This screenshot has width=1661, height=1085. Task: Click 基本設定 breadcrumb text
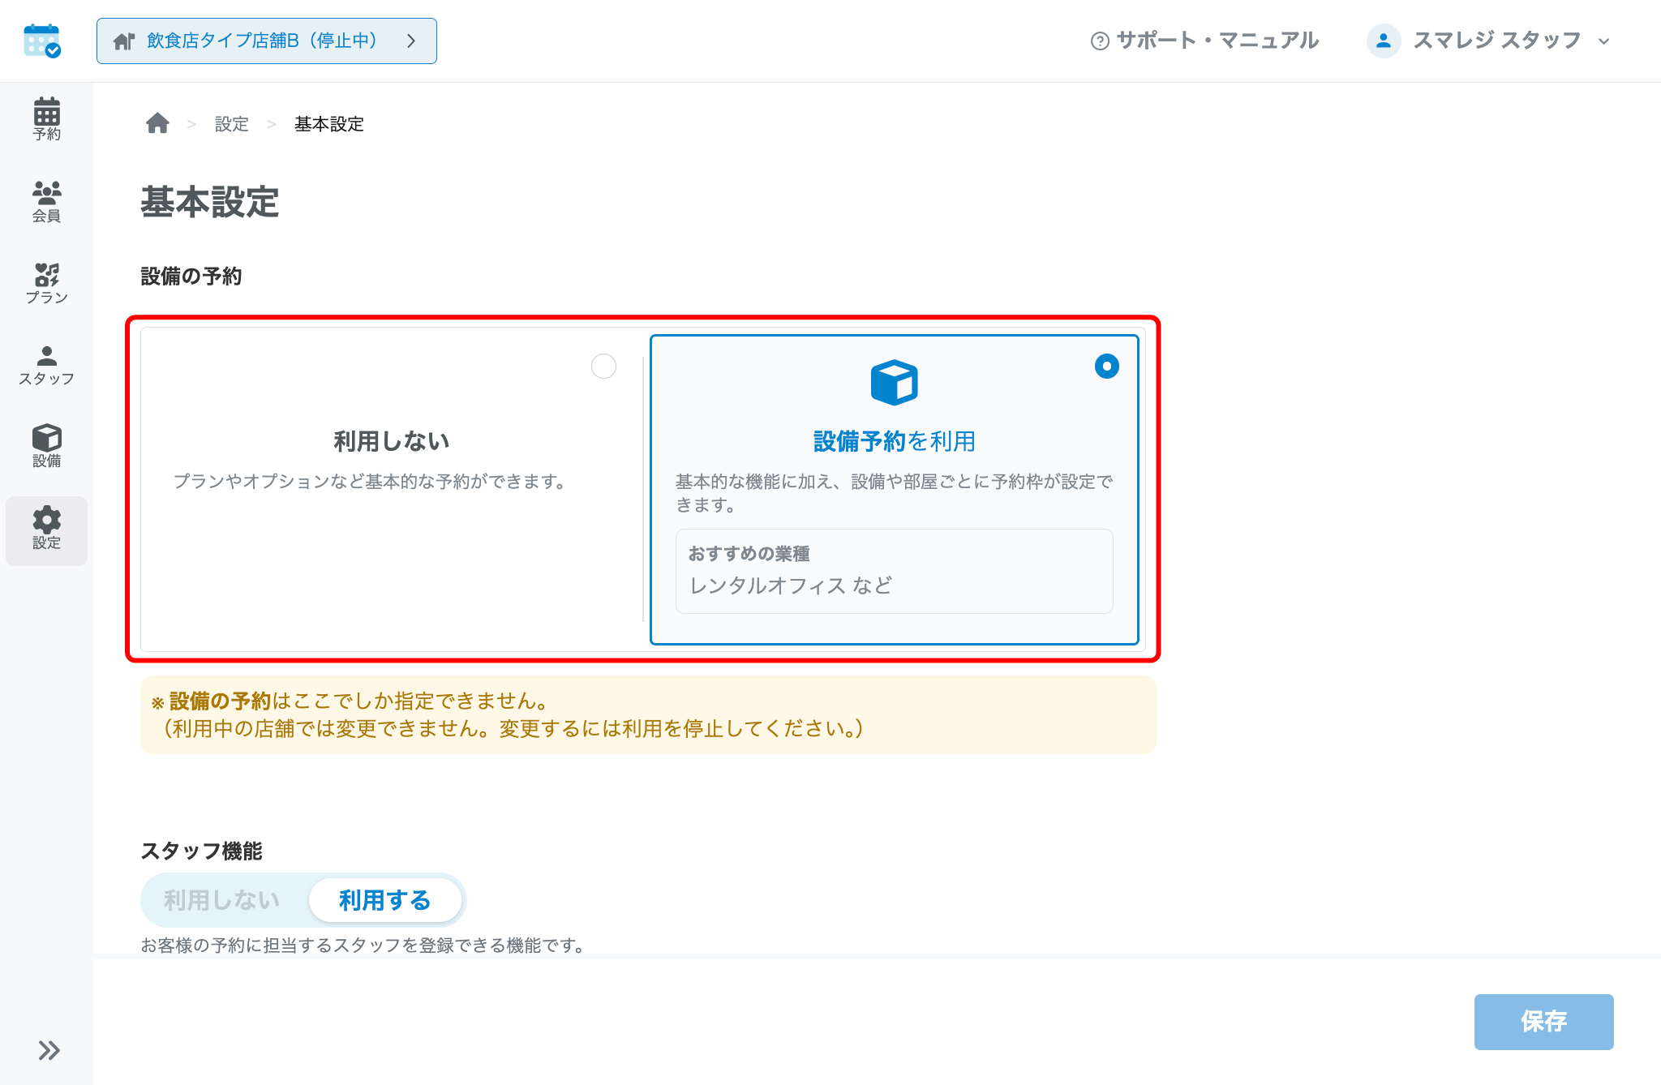click(x=328, y=124)
